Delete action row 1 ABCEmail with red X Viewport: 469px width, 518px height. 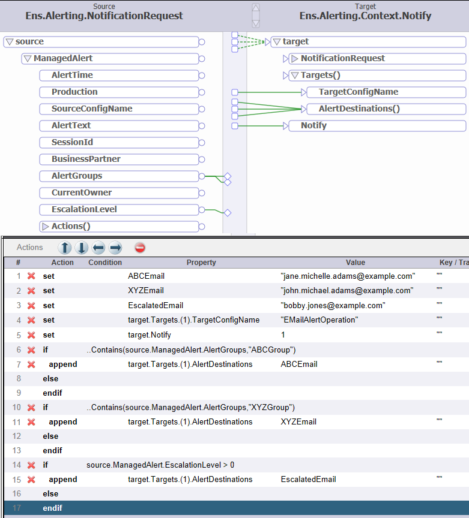point(31,276)
